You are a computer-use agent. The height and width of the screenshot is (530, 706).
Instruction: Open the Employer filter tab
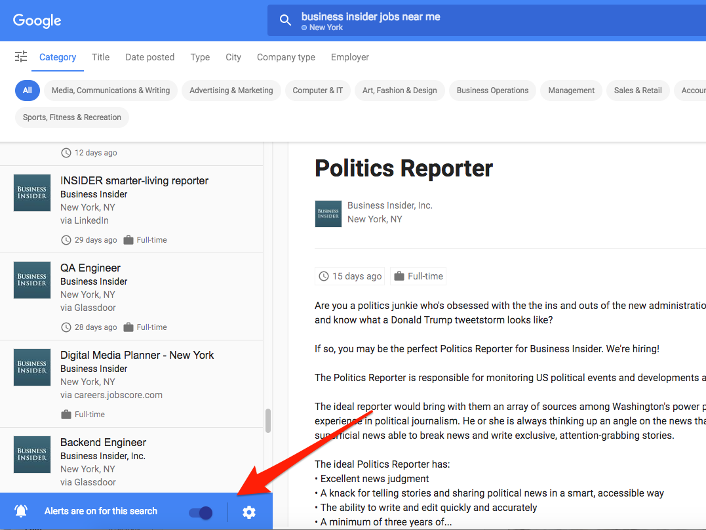(x=350, y=57)
